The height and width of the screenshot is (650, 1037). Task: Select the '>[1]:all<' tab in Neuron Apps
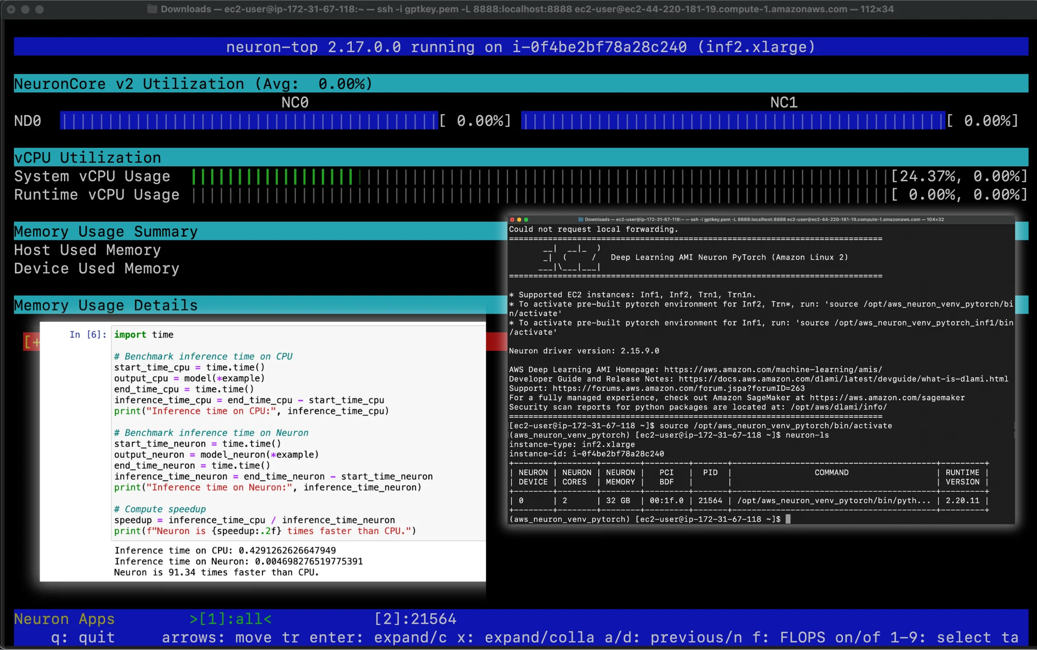231,619
